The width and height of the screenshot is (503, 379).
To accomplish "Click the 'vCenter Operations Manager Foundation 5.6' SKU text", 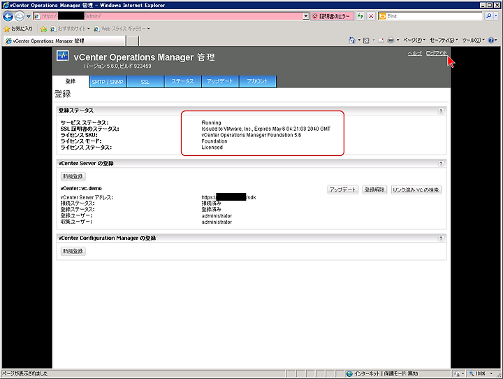I will point(251,135).
